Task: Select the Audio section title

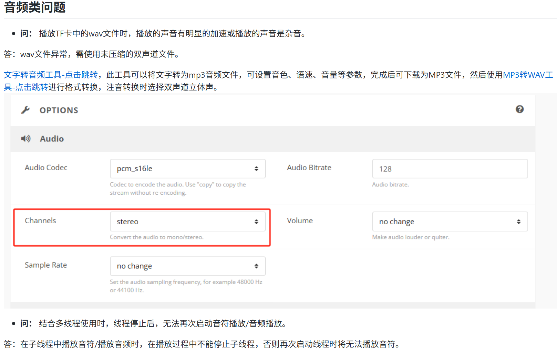Action: [52, 139]
